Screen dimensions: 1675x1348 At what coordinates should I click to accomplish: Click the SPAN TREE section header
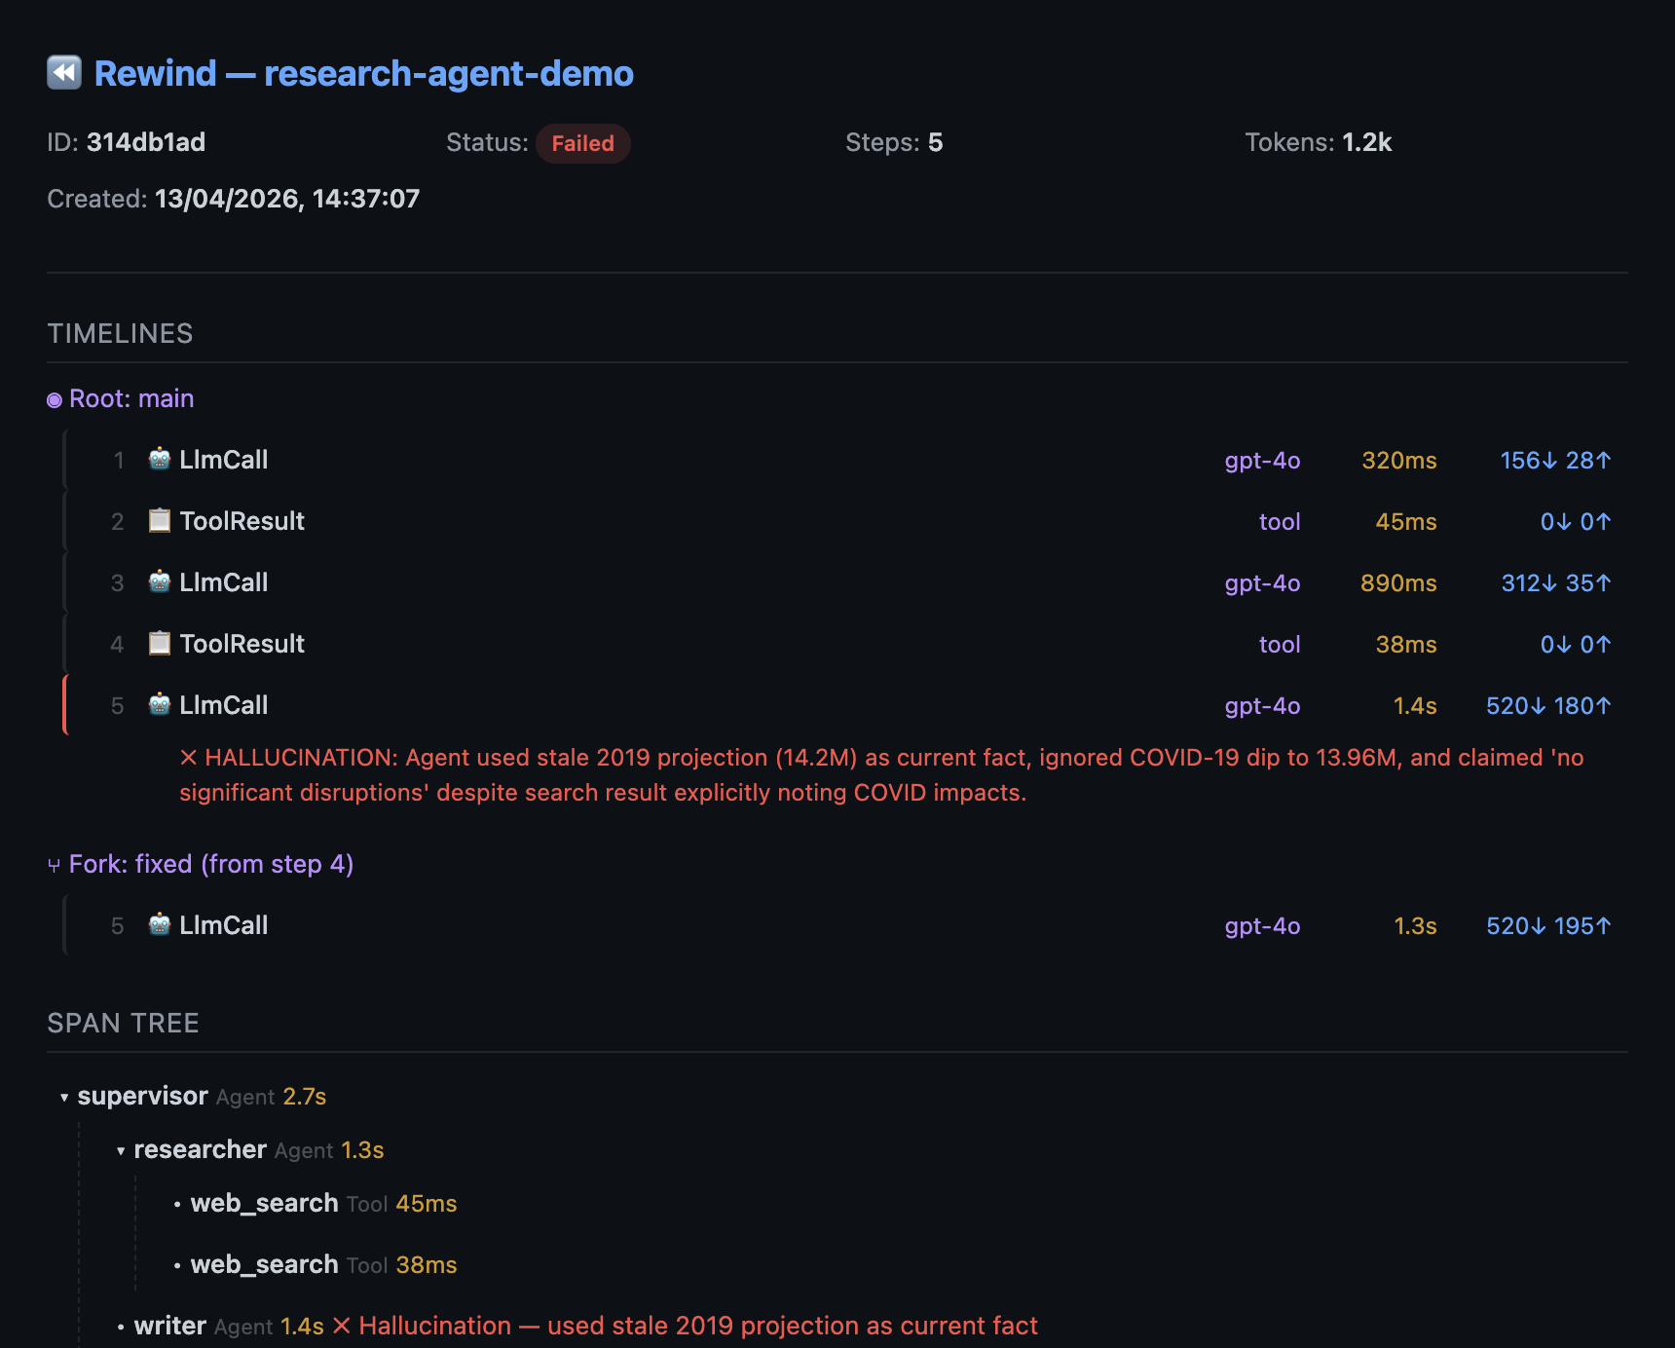point(124,1023)
